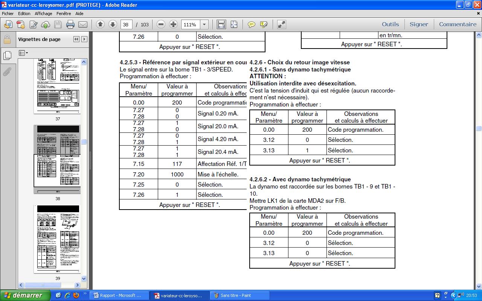Collapse the Vignettes de page panel

pyautogui.click(x=76, y=39)
